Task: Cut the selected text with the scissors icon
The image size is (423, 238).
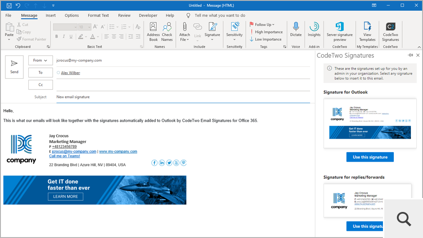Action: (22, 25)
